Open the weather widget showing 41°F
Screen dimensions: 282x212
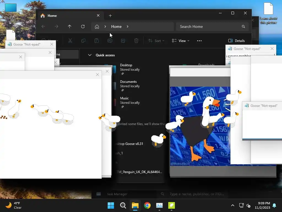point(13,205)
